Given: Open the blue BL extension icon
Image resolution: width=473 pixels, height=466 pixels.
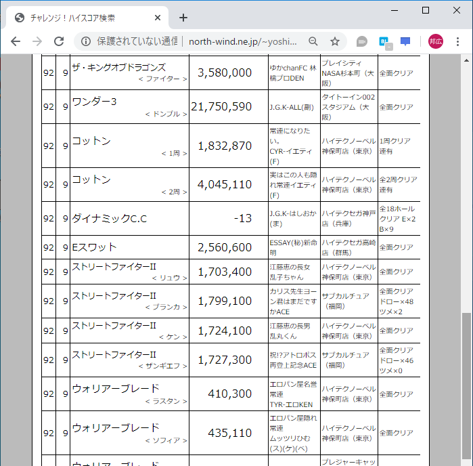Looking at the screenshot, I should (x=385, y=42).
